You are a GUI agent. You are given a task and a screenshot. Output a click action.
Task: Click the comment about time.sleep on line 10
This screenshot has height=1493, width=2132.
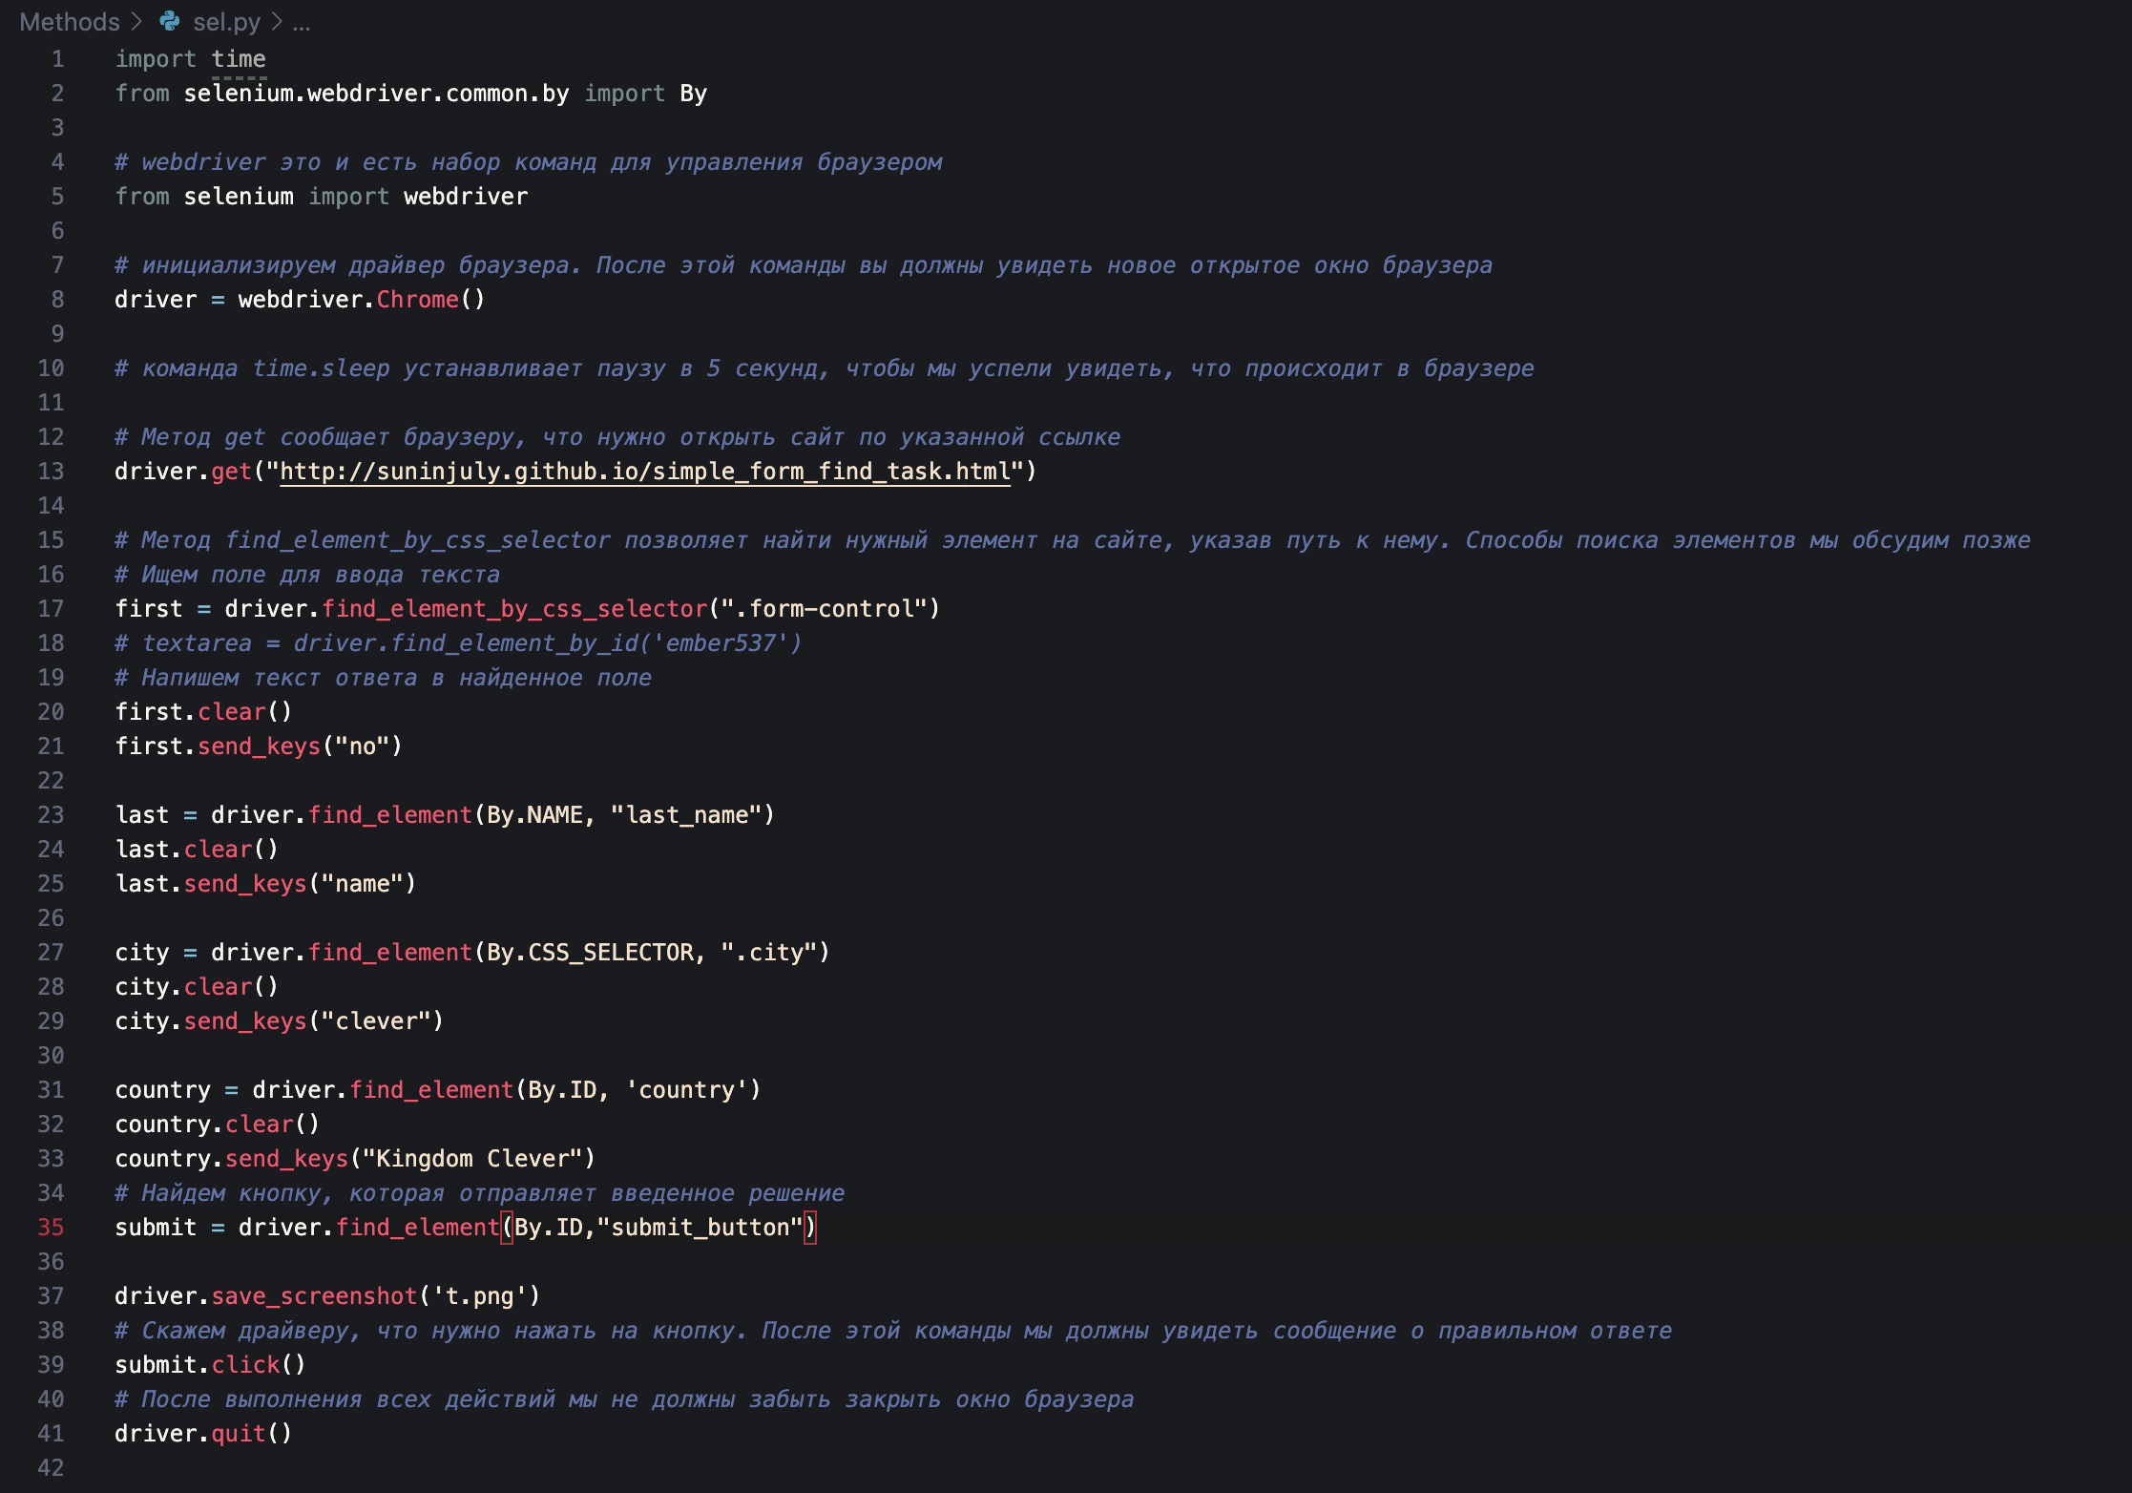pos(825,368)
